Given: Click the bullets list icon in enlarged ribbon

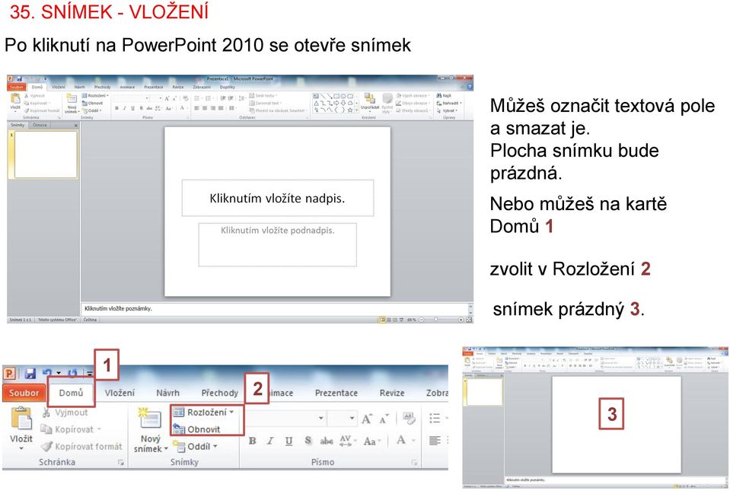Looking at the screenshot, I should coord(435,418).
